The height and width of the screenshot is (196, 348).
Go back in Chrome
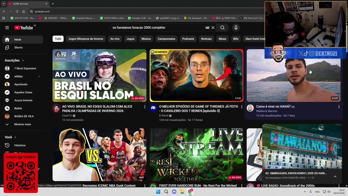[x=4, y=11]
